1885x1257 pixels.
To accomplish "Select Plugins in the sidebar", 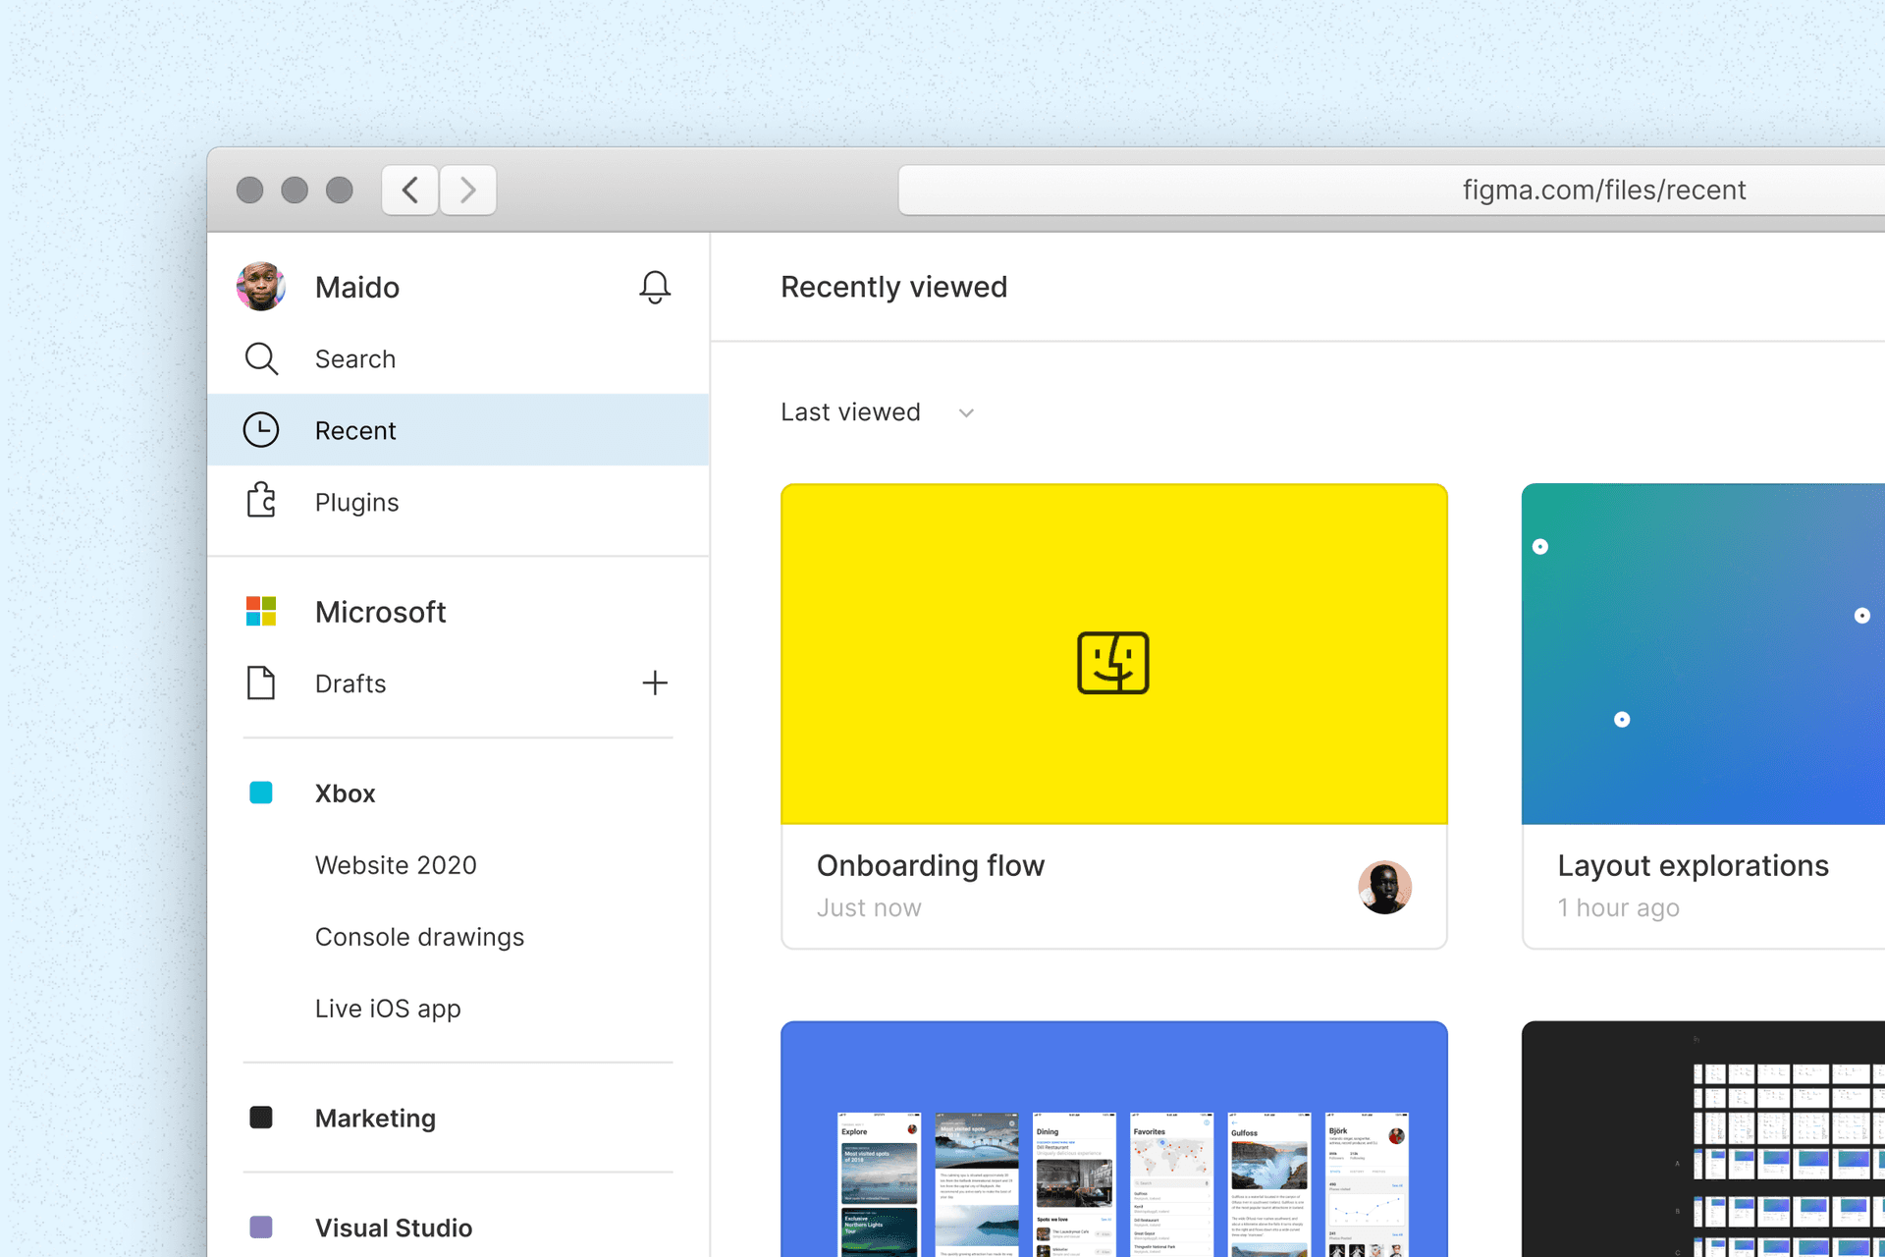I will click(356, 502).
